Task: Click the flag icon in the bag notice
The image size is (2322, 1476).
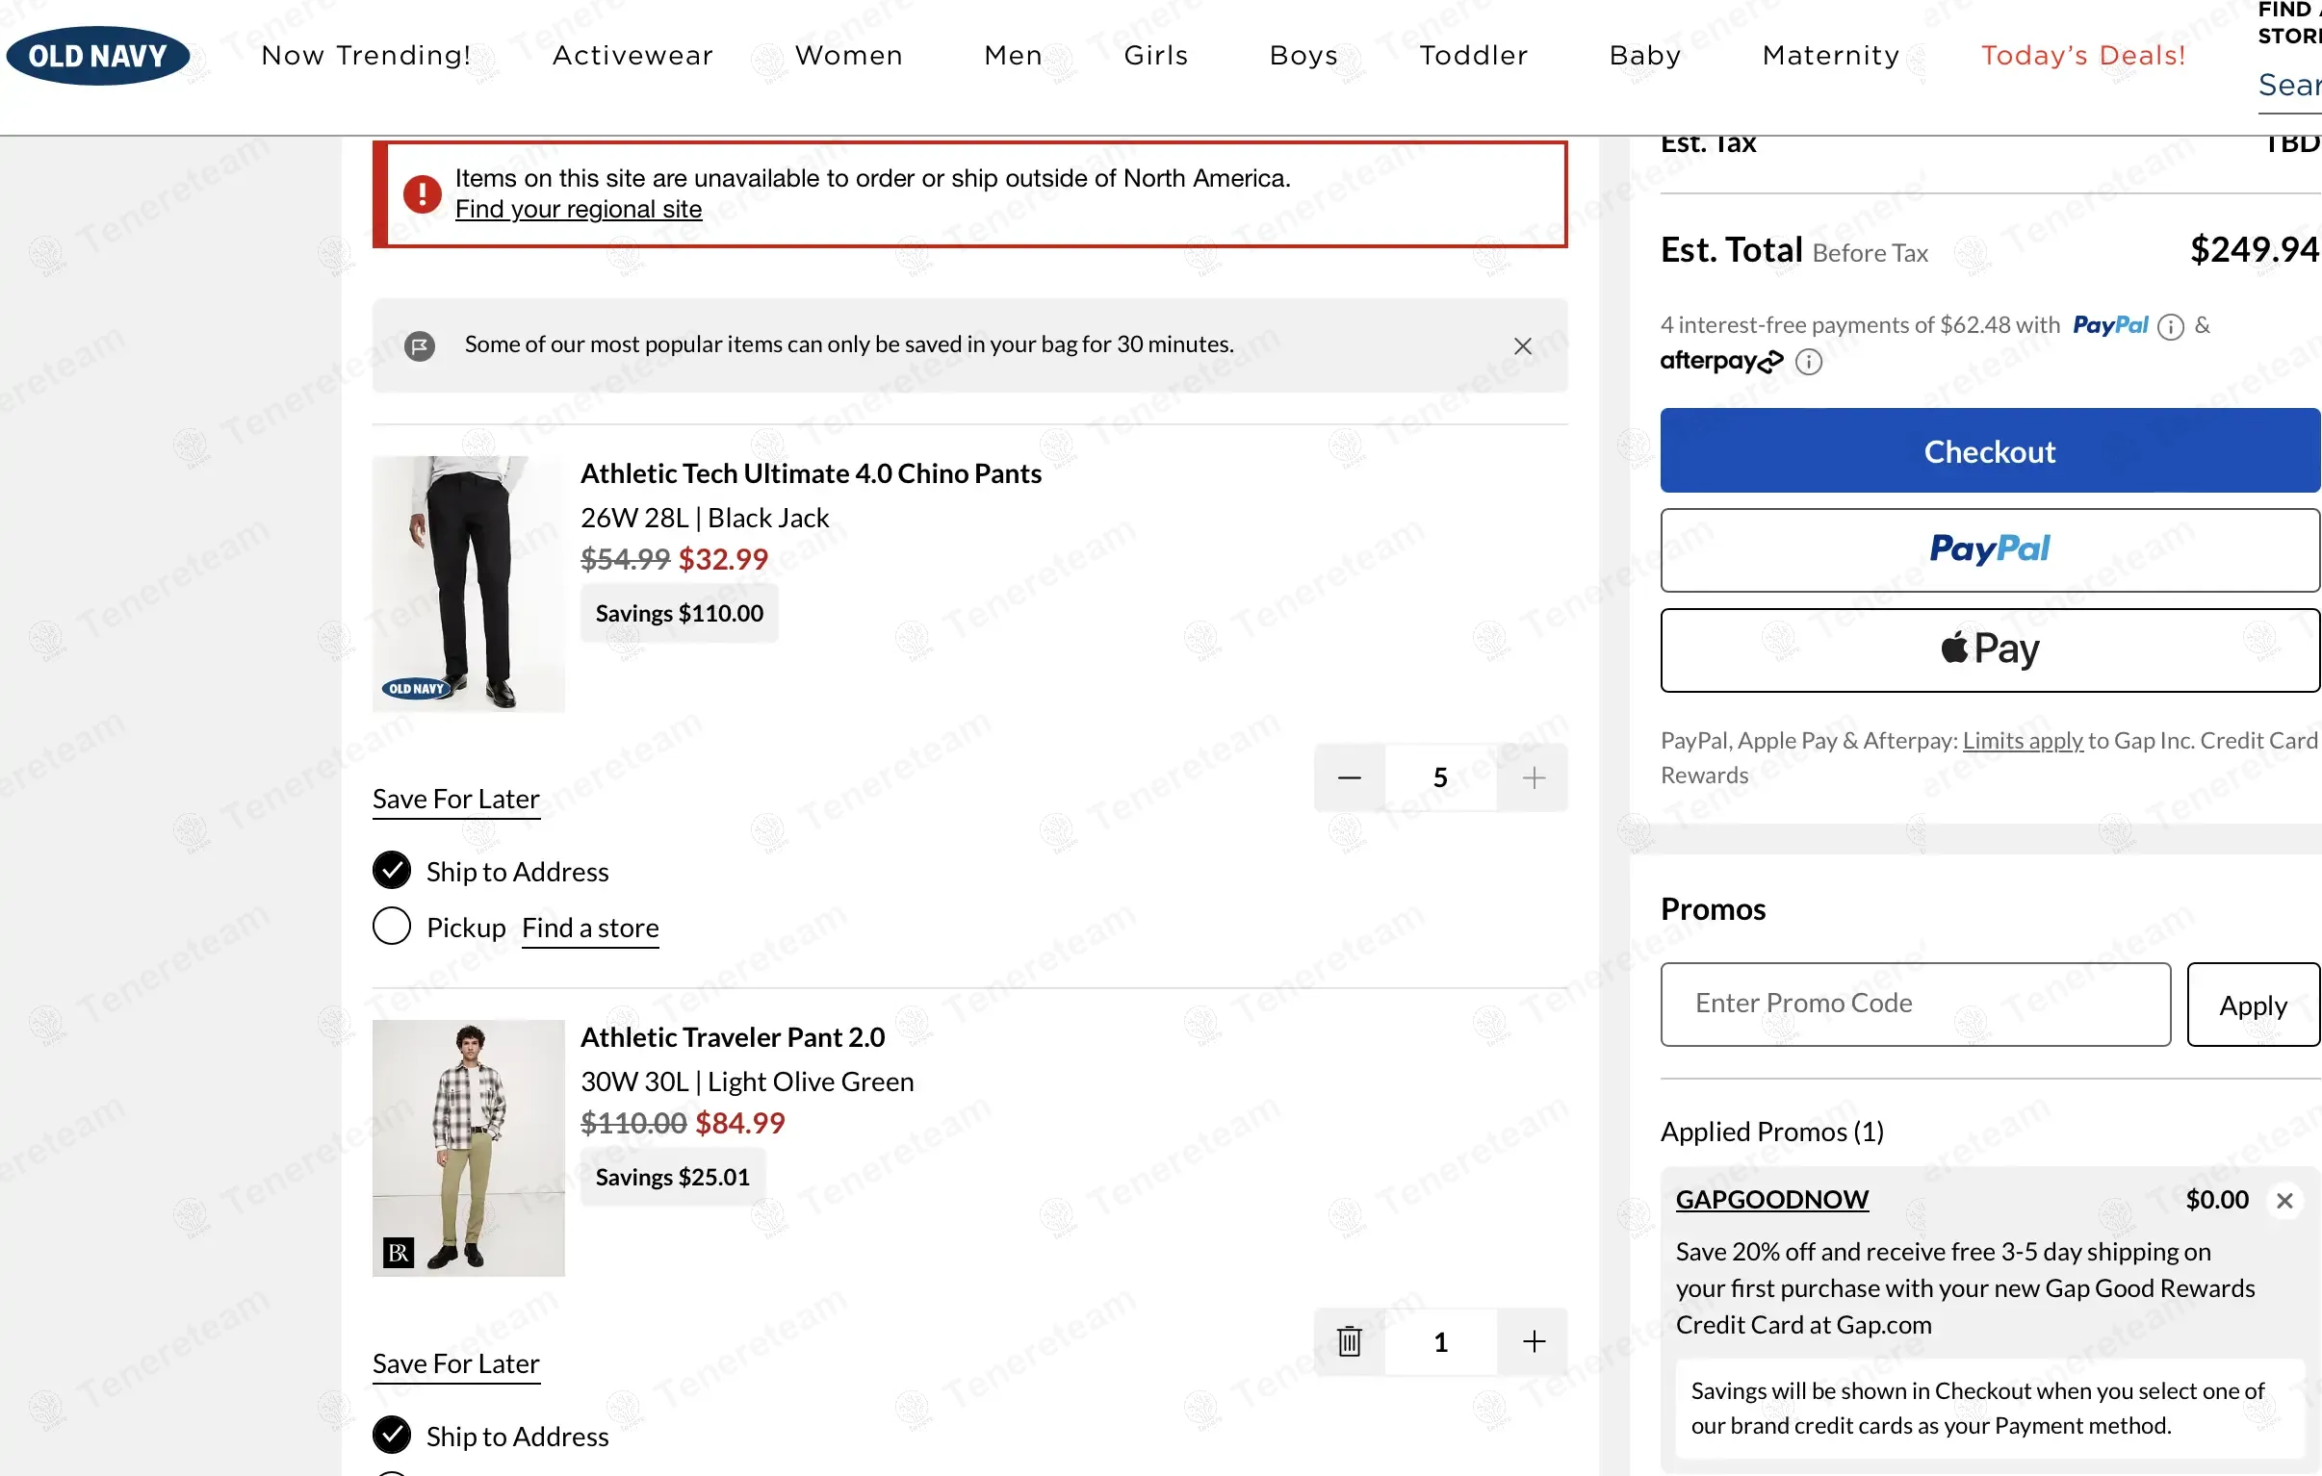Action: [420, 345]
